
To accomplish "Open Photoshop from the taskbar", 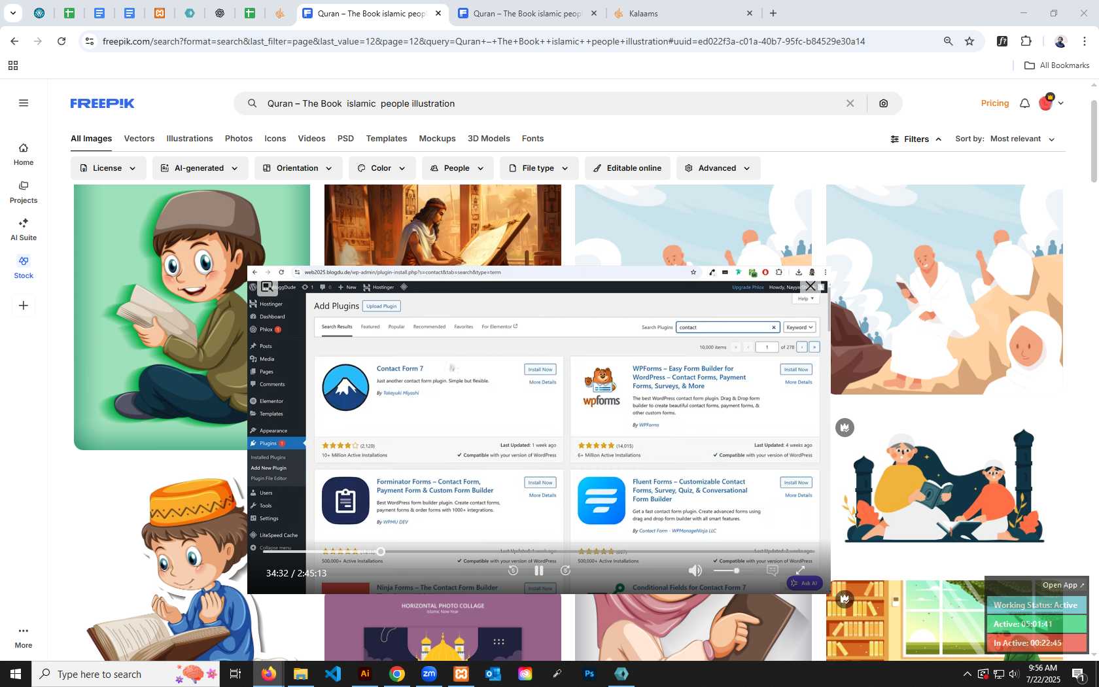I will pyautogui.click(x=589, y=674).
